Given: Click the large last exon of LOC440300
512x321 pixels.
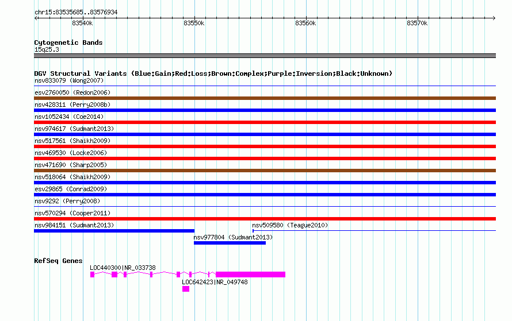Looking at the screenshot, I should 250,274.
